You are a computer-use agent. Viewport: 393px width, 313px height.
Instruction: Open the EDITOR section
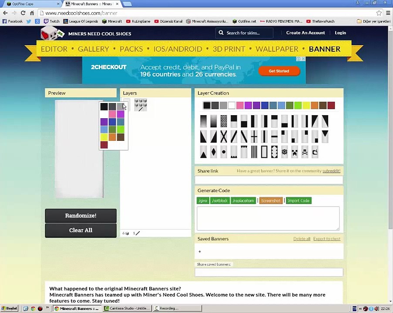tap(54, 49)
